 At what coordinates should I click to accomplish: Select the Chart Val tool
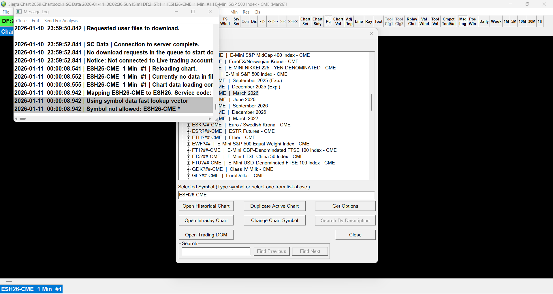click(338, 21)
